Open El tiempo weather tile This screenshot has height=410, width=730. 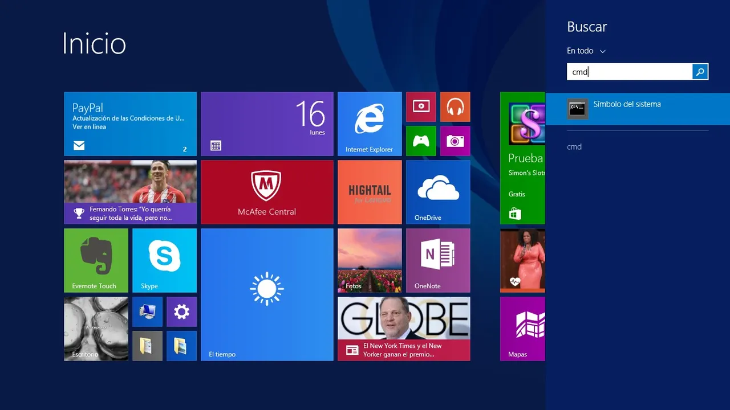point(267,294)
